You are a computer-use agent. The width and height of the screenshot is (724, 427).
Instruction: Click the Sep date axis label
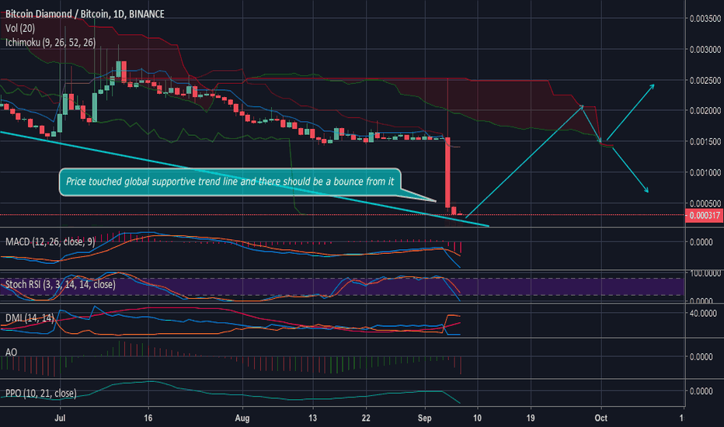point(424,418)
